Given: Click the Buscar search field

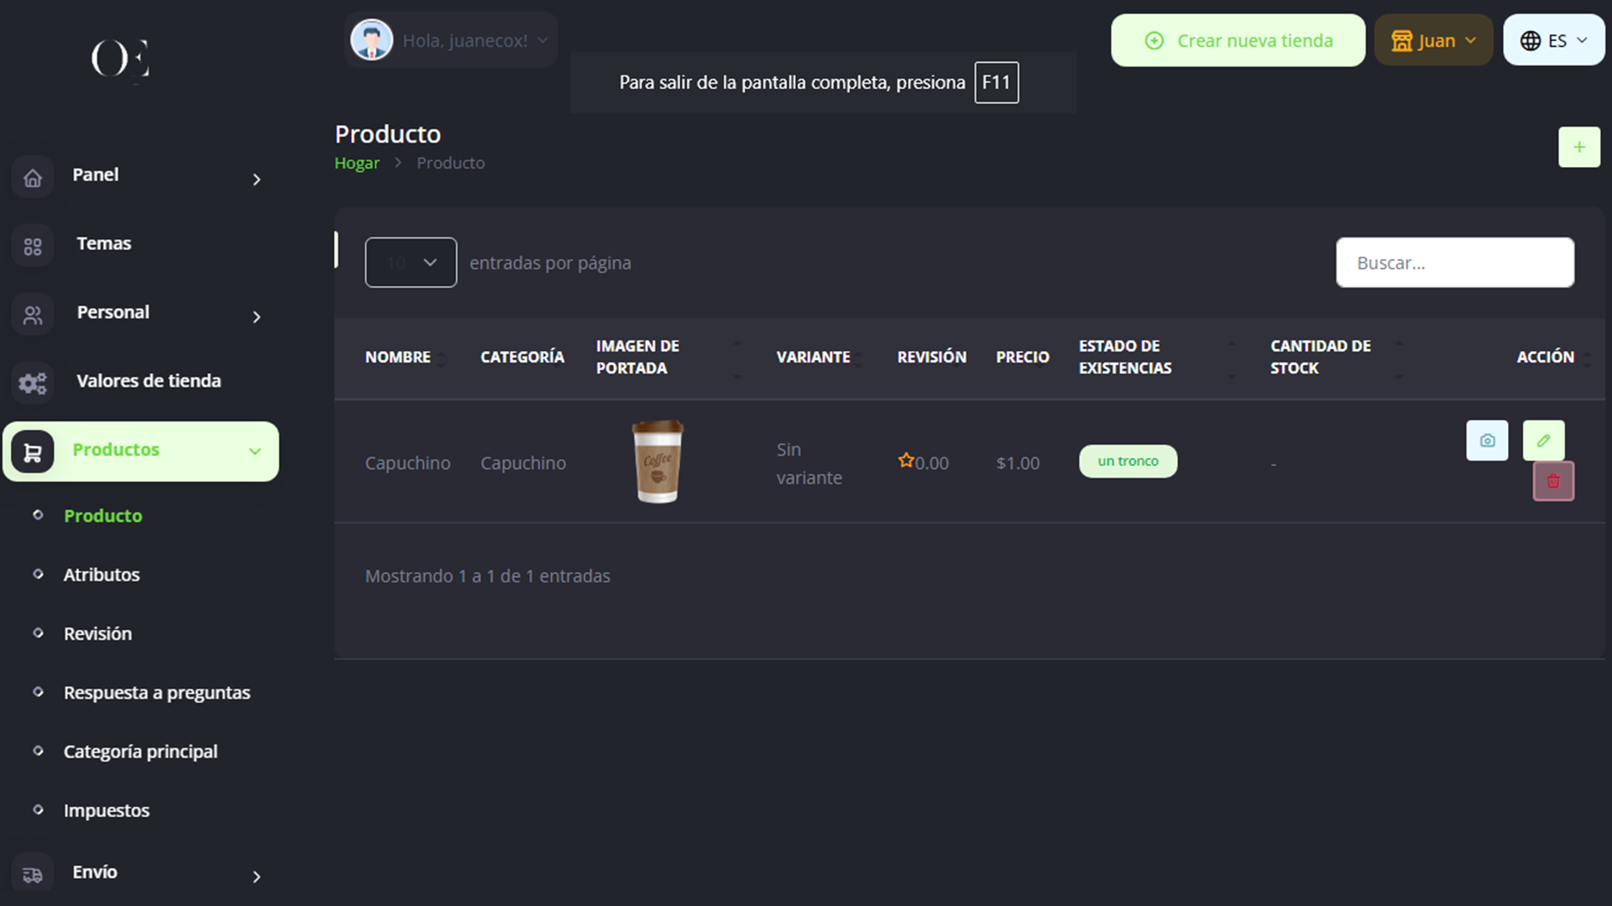Looking at the screenshot, I should 1454,263.
